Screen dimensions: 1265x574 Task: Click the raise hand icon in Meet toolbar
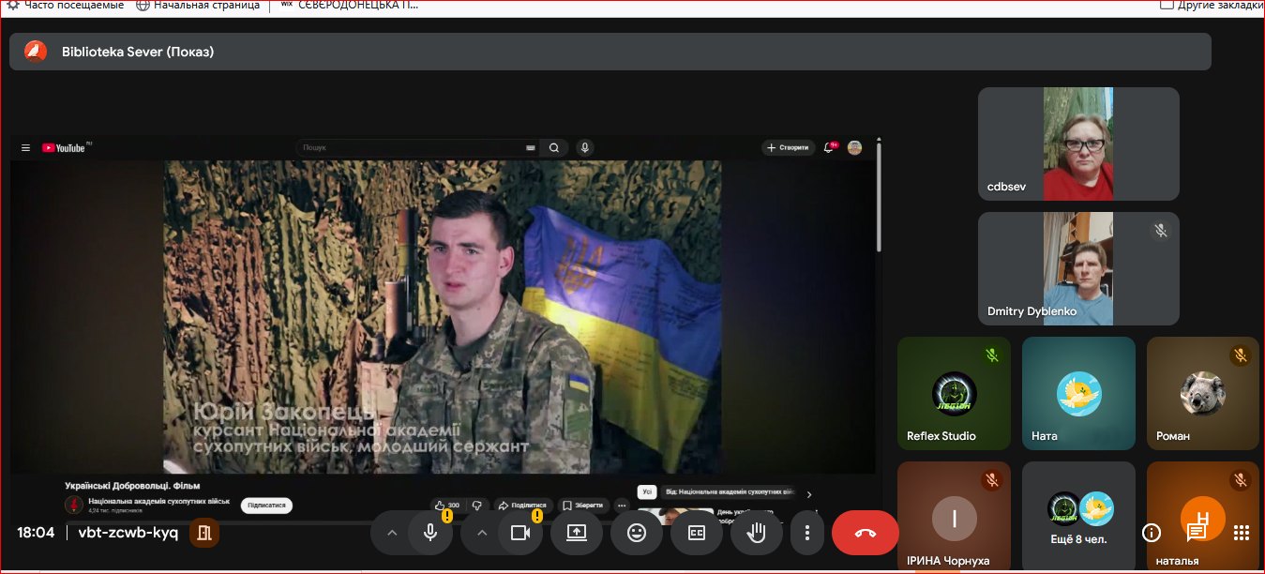[x=756, y=533]
